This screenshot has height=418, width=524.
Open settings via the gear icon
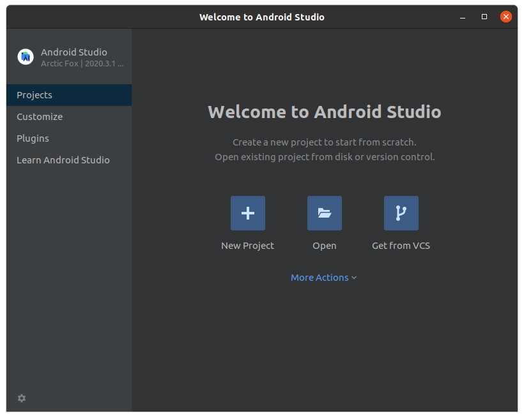[22, 398]
